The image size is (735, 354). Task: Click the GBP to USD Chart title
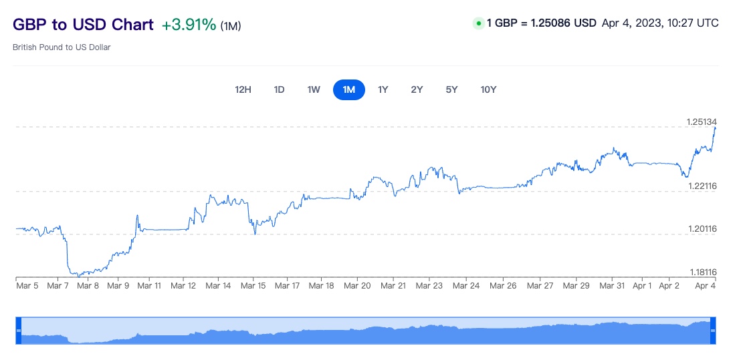[83, 25]
